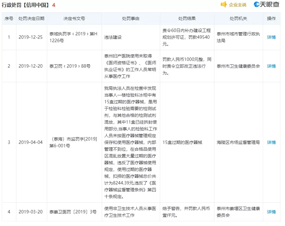Screen dimensions: 285x226
Task: Click row number 4
Action: point(9,212)
